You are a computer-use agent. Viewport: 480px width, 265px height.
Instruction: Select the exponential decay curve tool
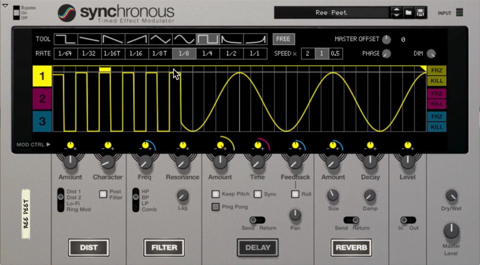coord(231,39)
